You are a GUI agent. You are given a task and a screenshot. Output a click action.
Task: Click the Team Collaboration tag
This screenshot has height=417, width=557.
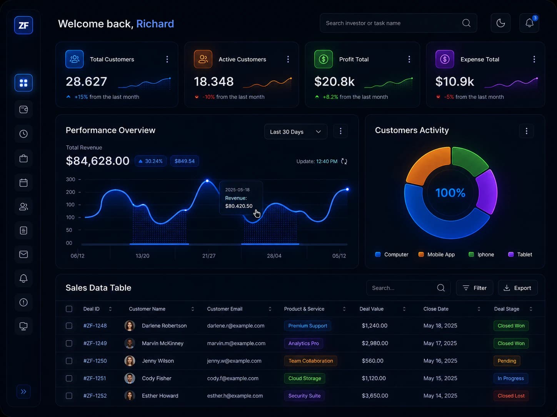311,361
